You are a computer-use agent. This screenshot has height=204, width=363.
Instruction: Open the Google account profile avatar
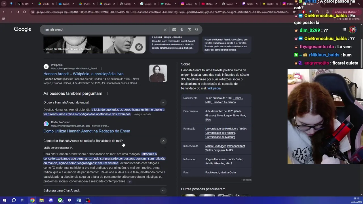pos(353,30)
